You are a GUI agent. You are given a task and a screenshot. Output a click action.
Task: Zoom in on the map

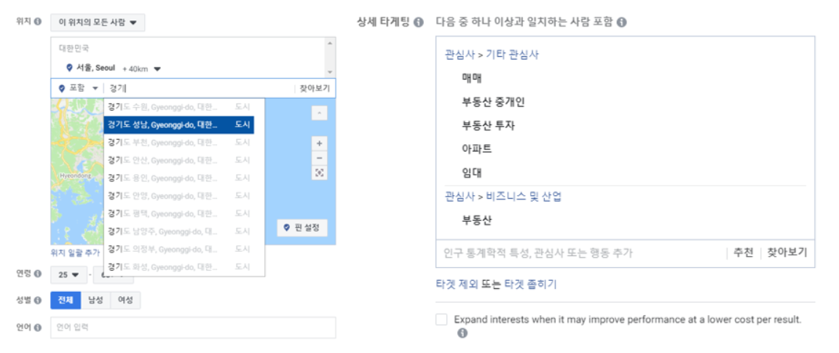(320, 143)
